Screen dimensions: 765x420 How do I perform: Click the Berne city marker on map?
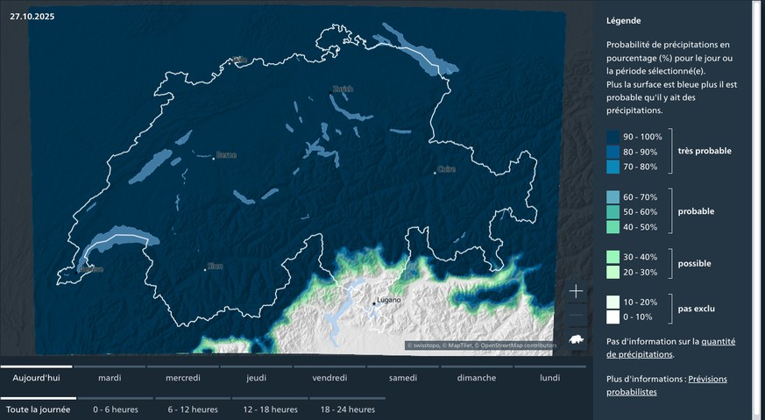(x=215, y=157)
